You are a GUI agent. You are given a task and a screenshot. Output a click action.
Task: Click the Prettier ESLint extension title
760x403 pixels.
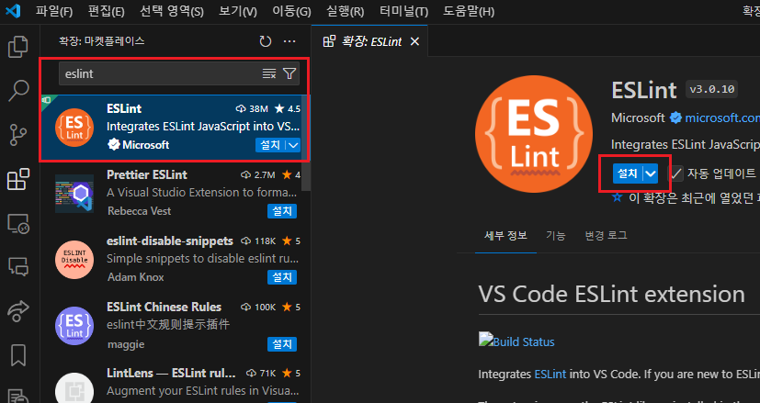point(147,174)
